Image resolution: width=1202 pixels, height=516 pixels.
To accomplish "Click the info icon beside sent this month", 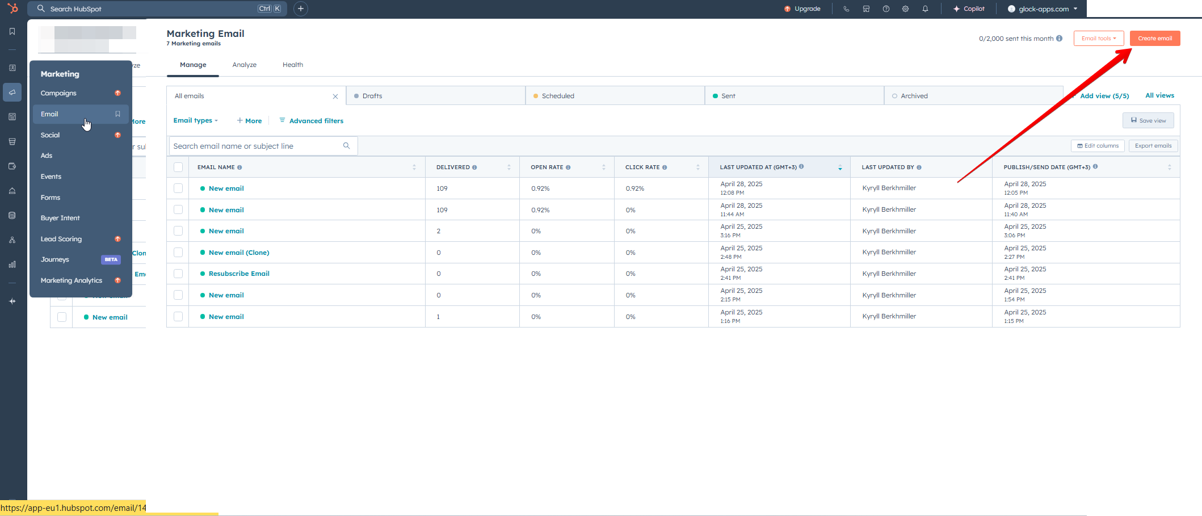I will (x=1059, y=39).
